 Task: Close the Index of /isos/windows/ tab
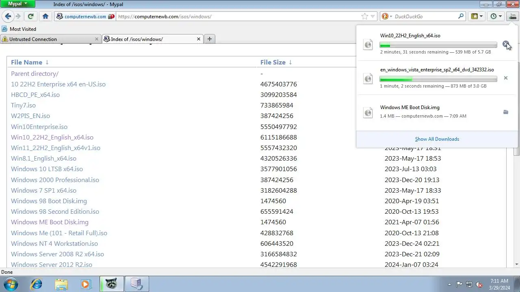[199, 39]
